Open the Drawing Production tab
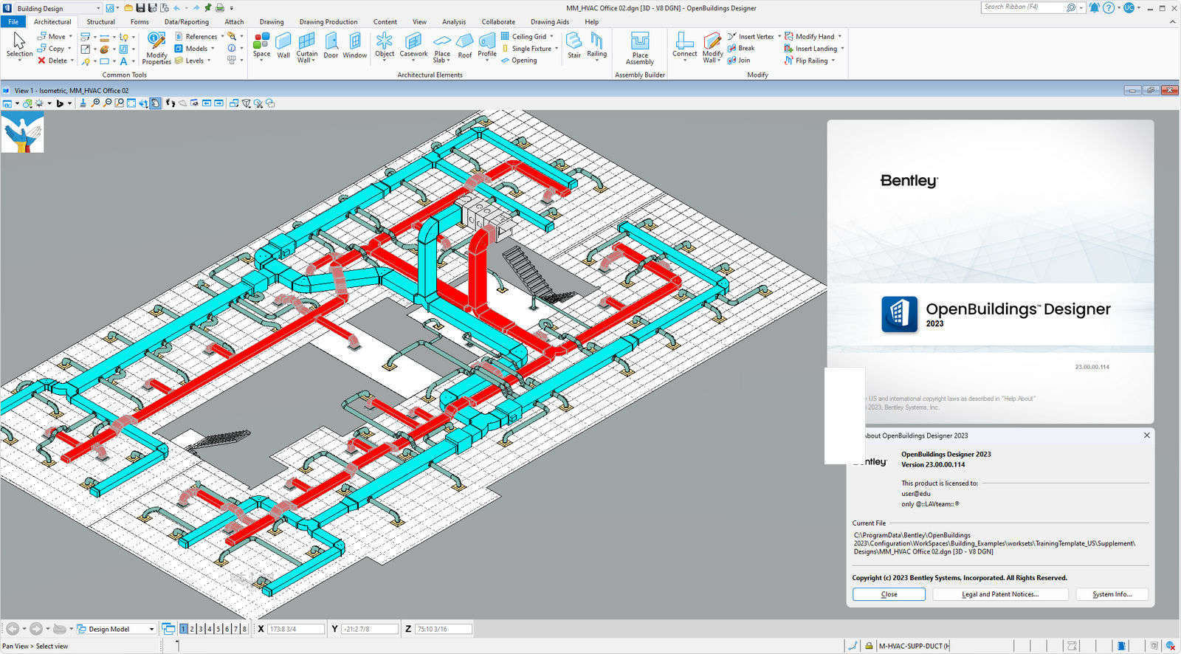This screenshot has width=1181, height=654. point(328,21)
